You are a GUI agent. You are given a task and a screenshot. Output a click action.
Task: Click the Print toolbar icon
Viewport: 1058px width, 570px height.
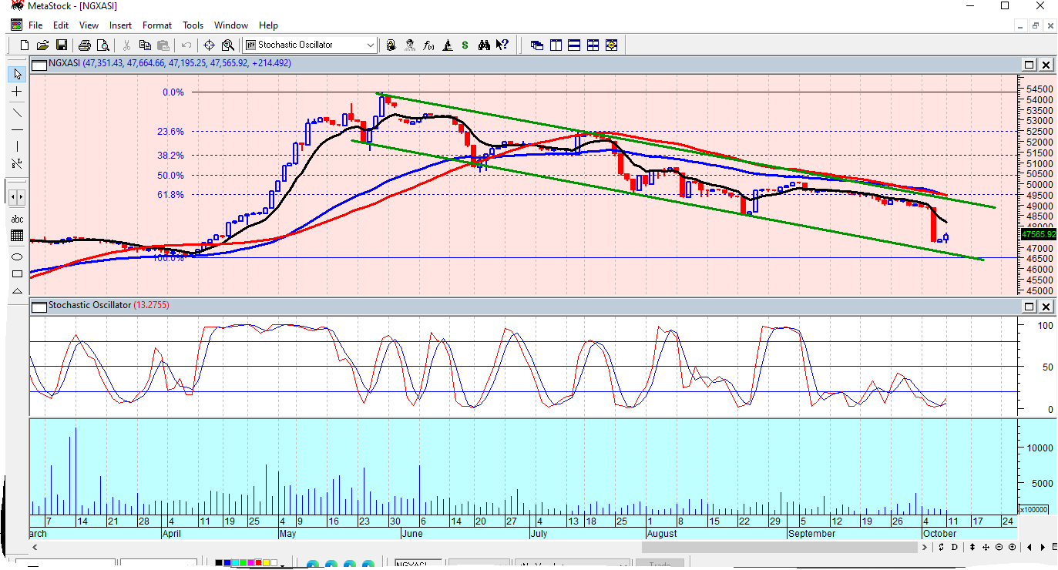tap(85, 45)
